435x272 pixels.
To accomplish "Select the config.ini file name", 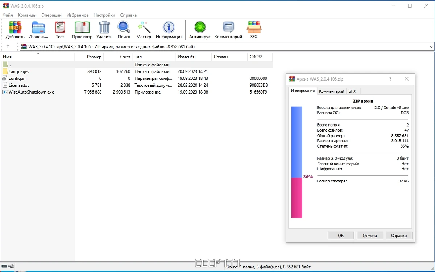I will [18, 78].
